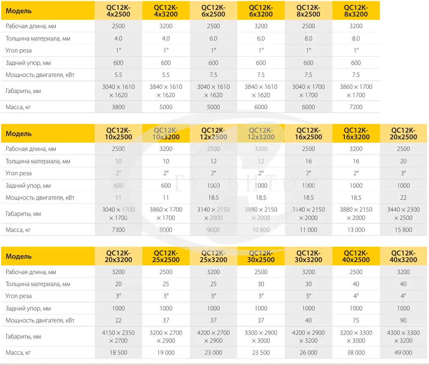The image size is (429, 365).
Task: Select the 7200 kg mass value
Action: 356,107
